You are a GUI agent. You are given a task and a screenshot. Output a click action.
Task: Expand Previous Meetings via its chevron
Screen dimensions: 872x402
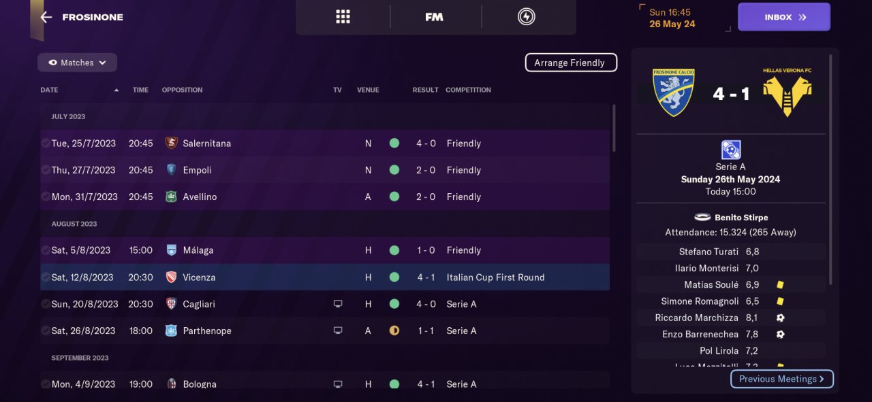(x=822, y=379)
